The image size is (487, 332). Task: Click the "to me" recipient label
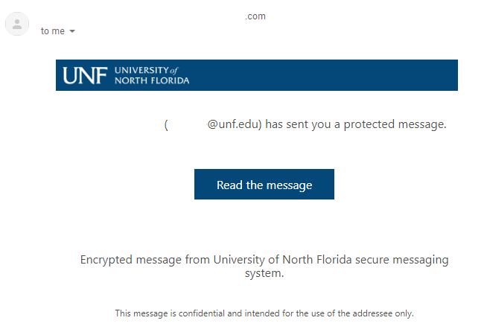click(52, 31)
